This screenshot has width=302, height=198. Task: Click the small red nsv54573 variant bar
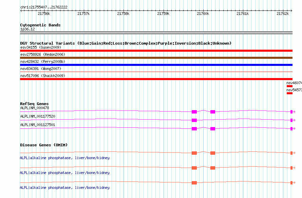click(x=289, y=93)
